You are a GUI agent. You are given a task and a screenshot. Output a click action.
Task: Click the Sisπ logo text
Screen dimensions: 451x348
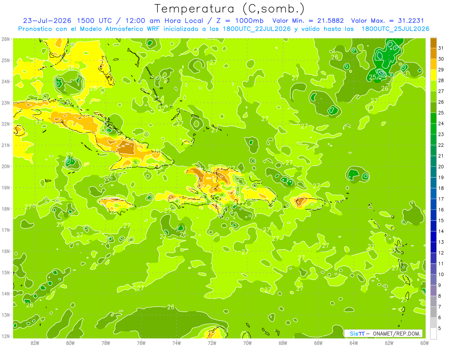[x=357, y=333]
